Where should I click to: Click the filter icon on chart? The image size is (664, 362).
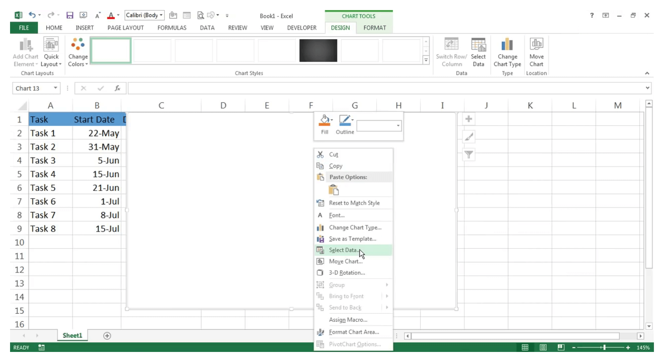pos(469,154)
